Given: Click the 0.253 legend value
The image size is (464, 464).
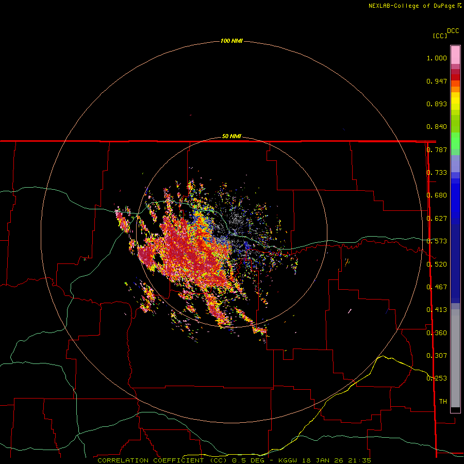Looking at the screenshot, I should tap(437, 378).
